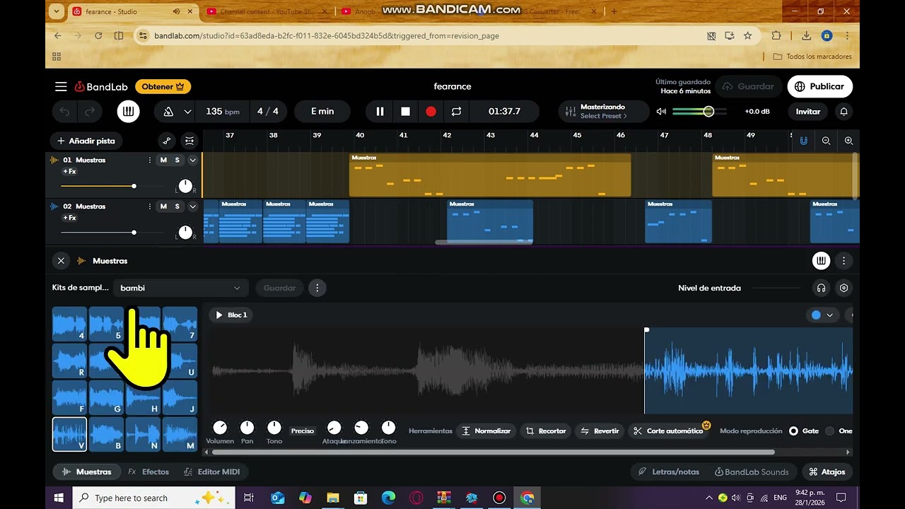Click the Publicar button
Viewport: 905px width, 509px height.
coord(820,86)
